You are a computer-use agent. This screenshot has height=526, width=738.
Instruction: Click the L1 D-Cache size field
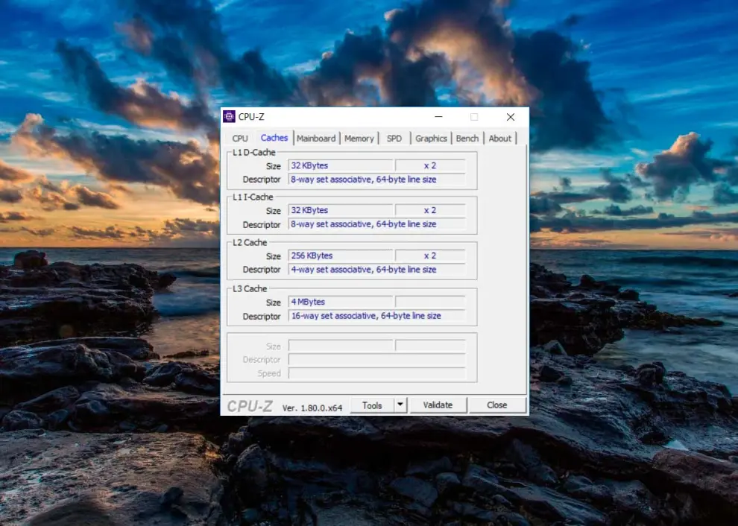341,165
